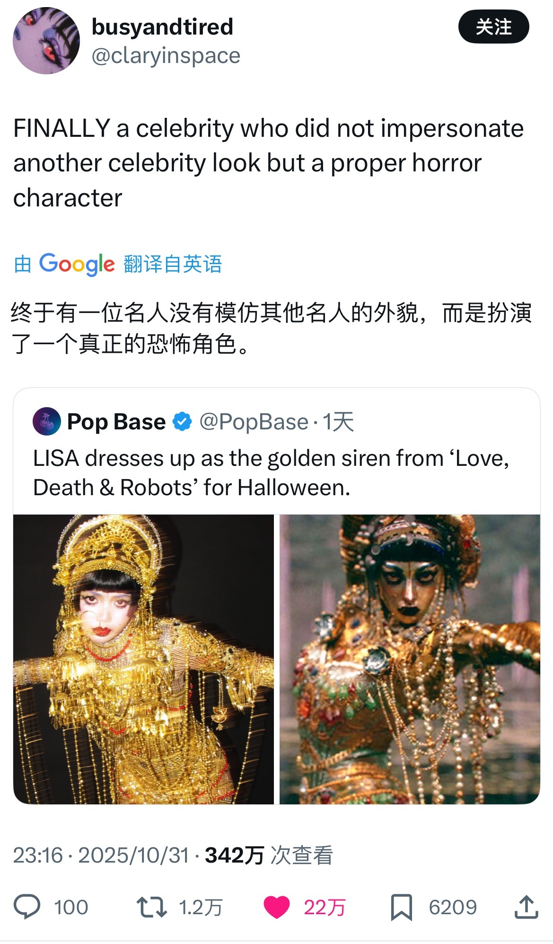Open the @PopBase handle in quote

coord(254,421)
